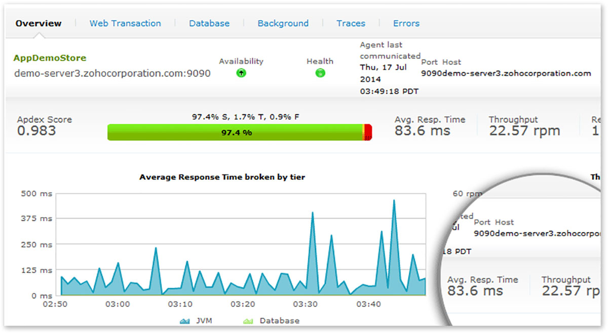Screen dimensions: 608x333
Task: Click the green Availability up-arrow icon
Action: click(241, 73)
